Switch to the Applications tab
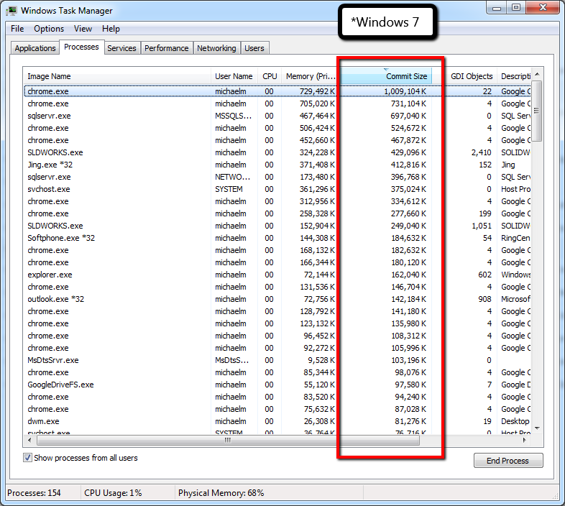The width and height of the screenshot is (565, 506). pyautogui.click(x=35, y=48)
